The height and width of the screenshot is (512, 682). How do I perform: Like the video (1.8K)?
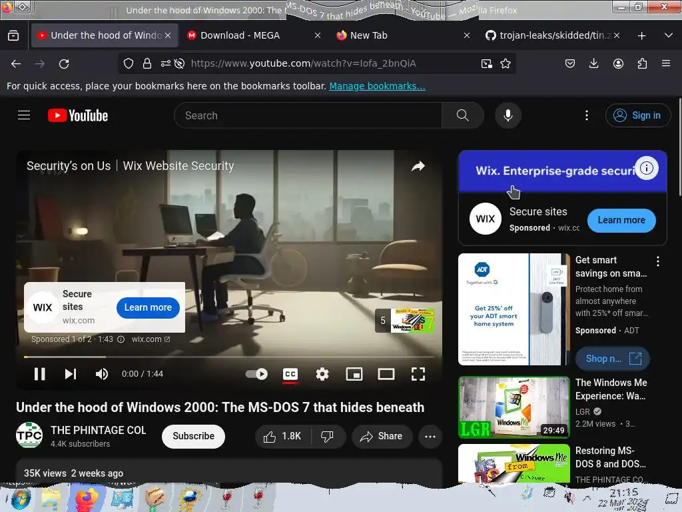pyautogui.click(x=282, y=436)
